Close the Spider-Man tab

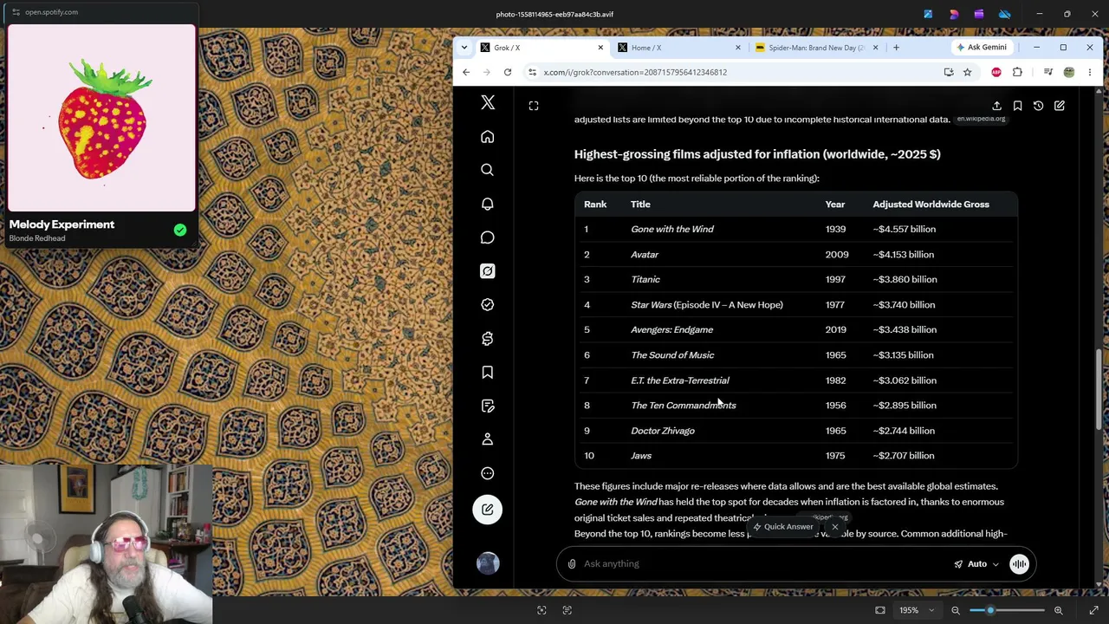[875, 48]
